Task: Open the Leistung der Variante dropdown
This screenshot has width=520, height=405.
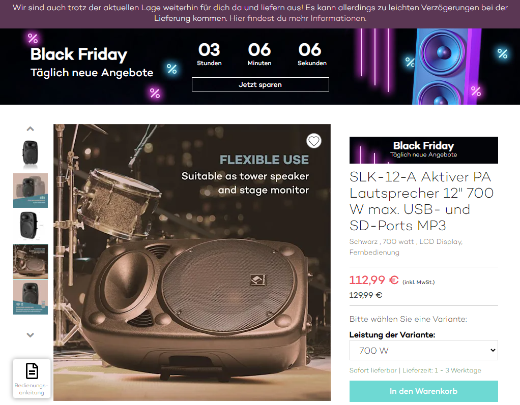Action: (423, 350)
